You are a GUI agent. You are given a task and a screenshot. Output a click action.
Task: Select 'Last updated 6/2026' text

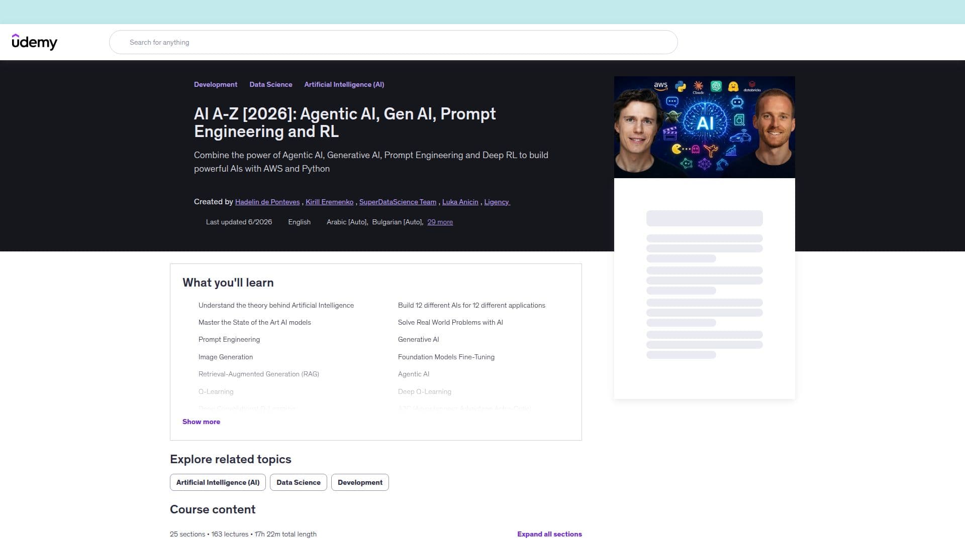[x=239, y=222]
